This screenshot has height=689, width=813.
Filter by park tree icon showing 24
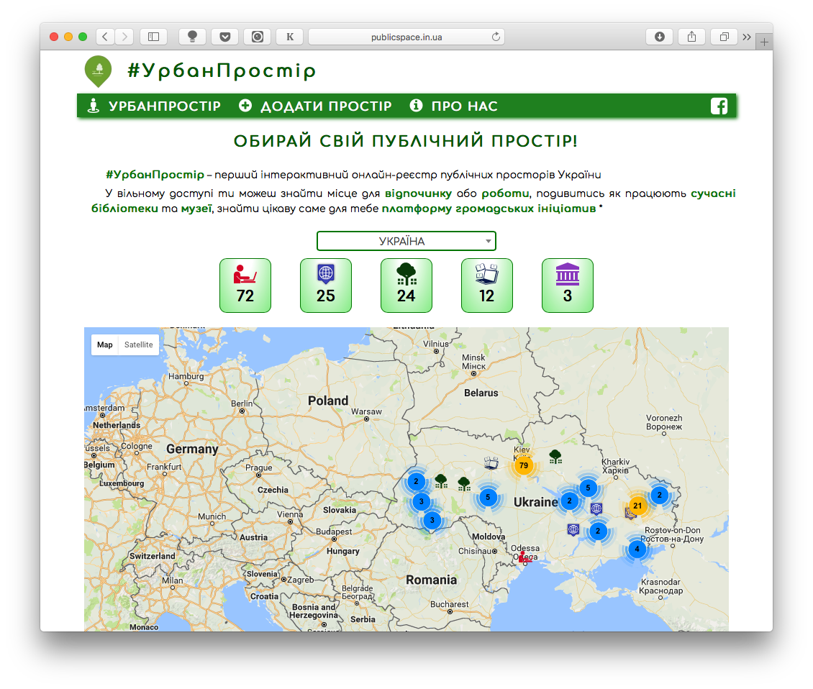pyautogui.click(x=407, y=285)
